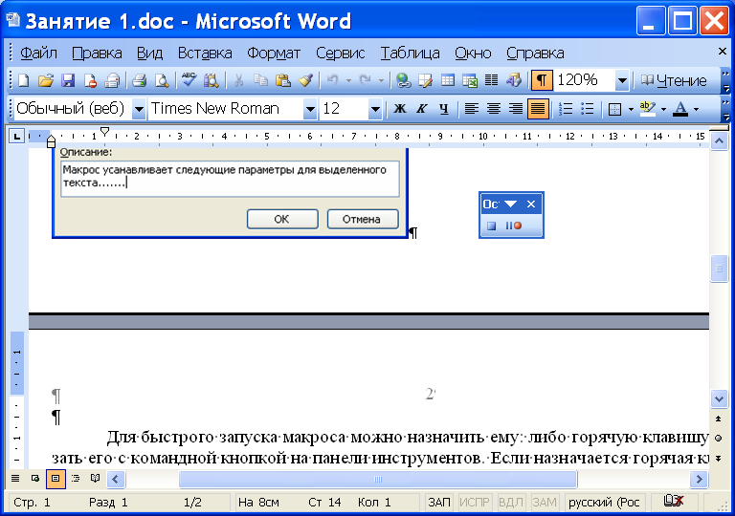
Task: Open the style dropdown Обычный (веб)
Action: pos(139,109)
